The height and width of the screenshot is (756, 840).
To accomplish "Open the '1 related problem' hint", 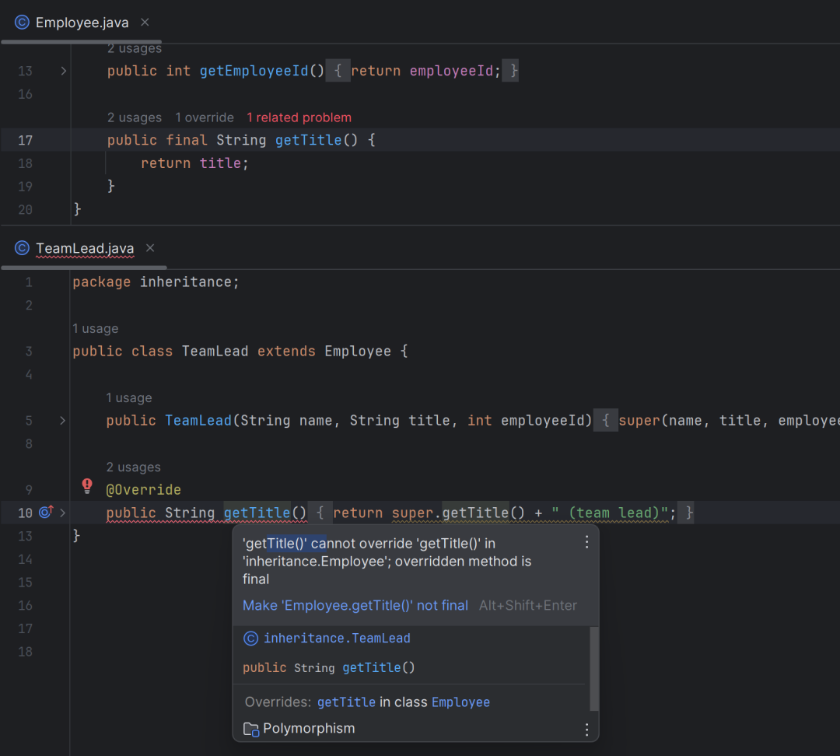I will [x=299, y=117].
